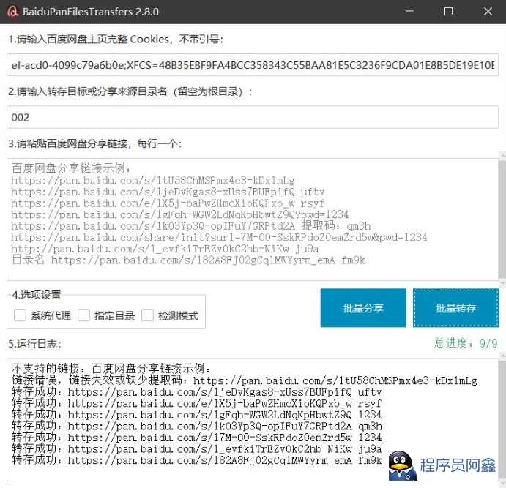Start the 批量分享 batch share button
506x488 pixels.
(363, 308)
